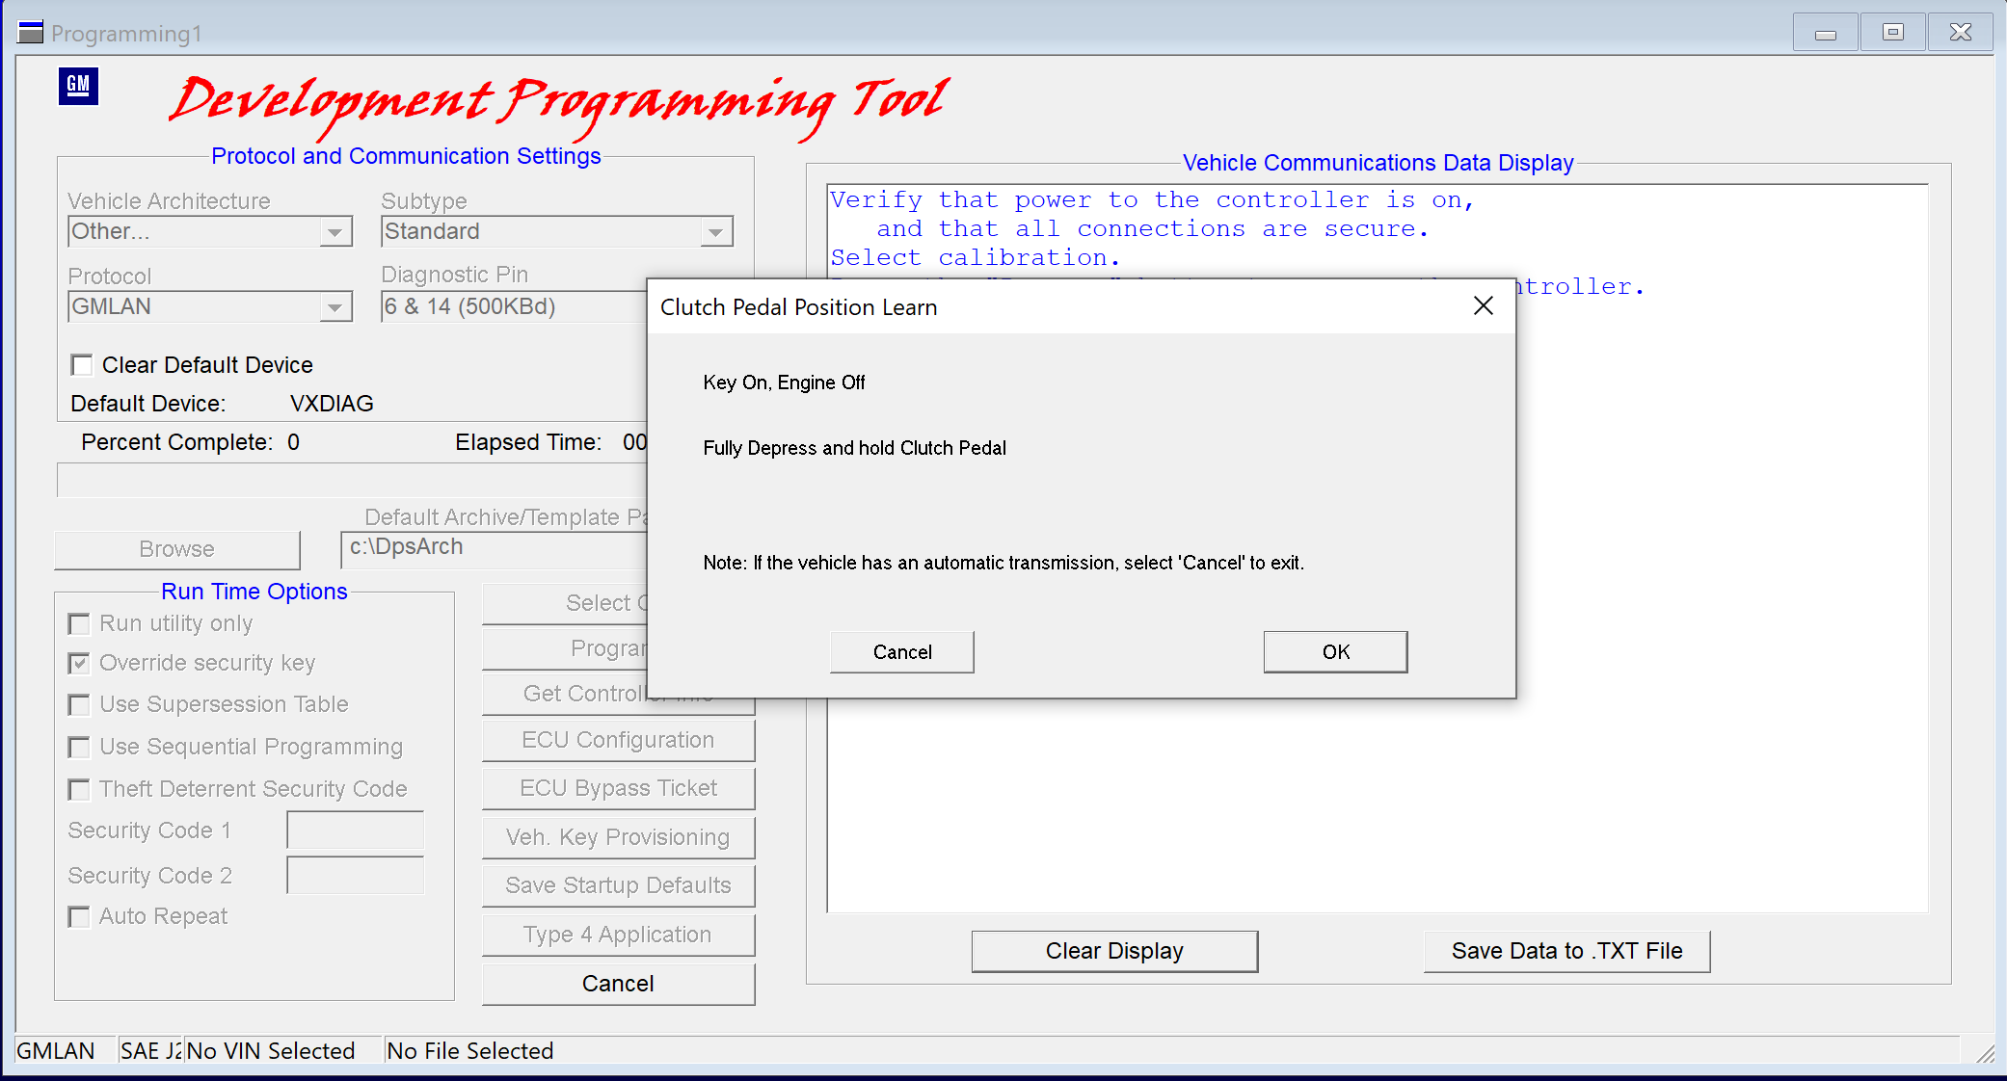The height and width of the screenshot is (1081, 2007).
Task: Enable Run utility only option
Action: coord(79,624)
